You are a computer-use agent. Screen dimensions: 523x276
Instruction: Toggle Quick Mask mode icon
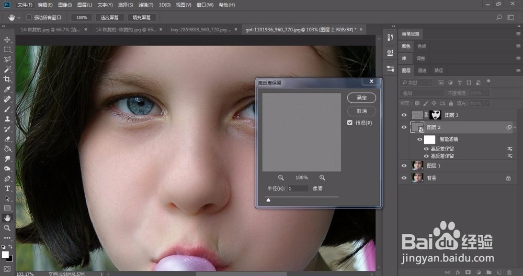coord(7,269)
